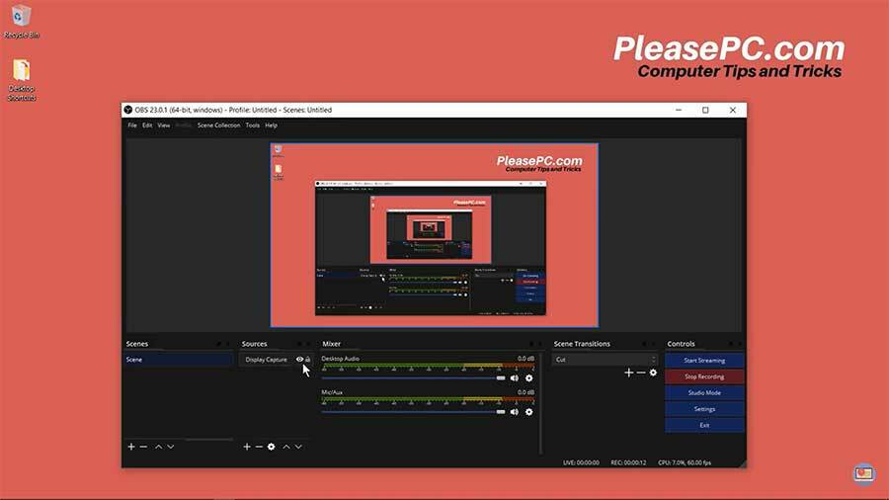Click the Mic/Aux 0.0 dB value
889x500 pixels.
(x=525, y=392)
